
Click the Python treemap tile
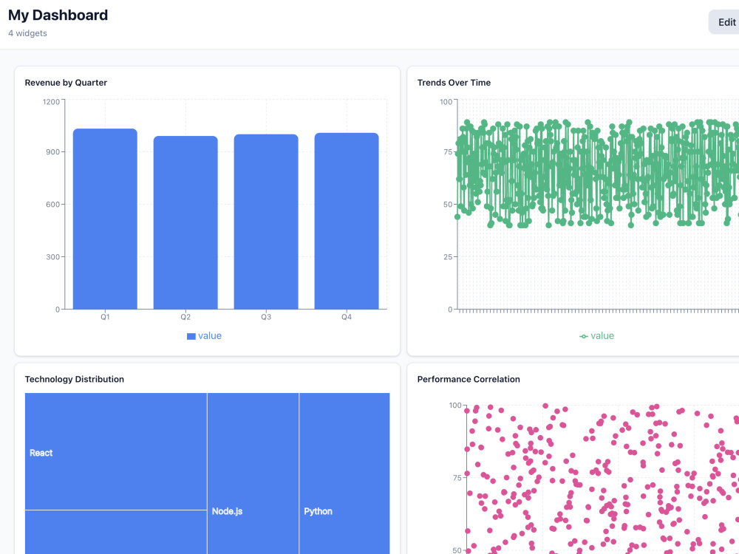344,473
